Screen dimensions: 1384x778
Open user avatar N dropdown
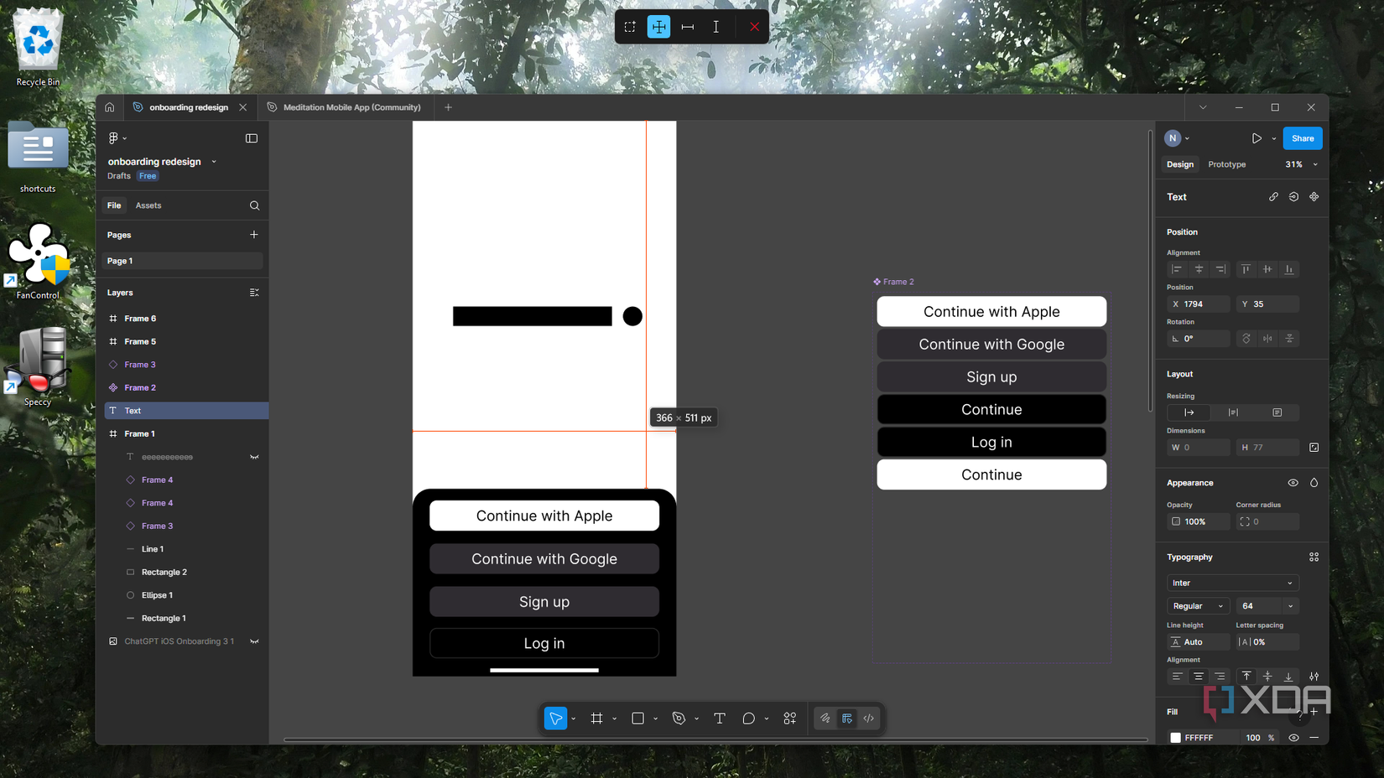1178,138
